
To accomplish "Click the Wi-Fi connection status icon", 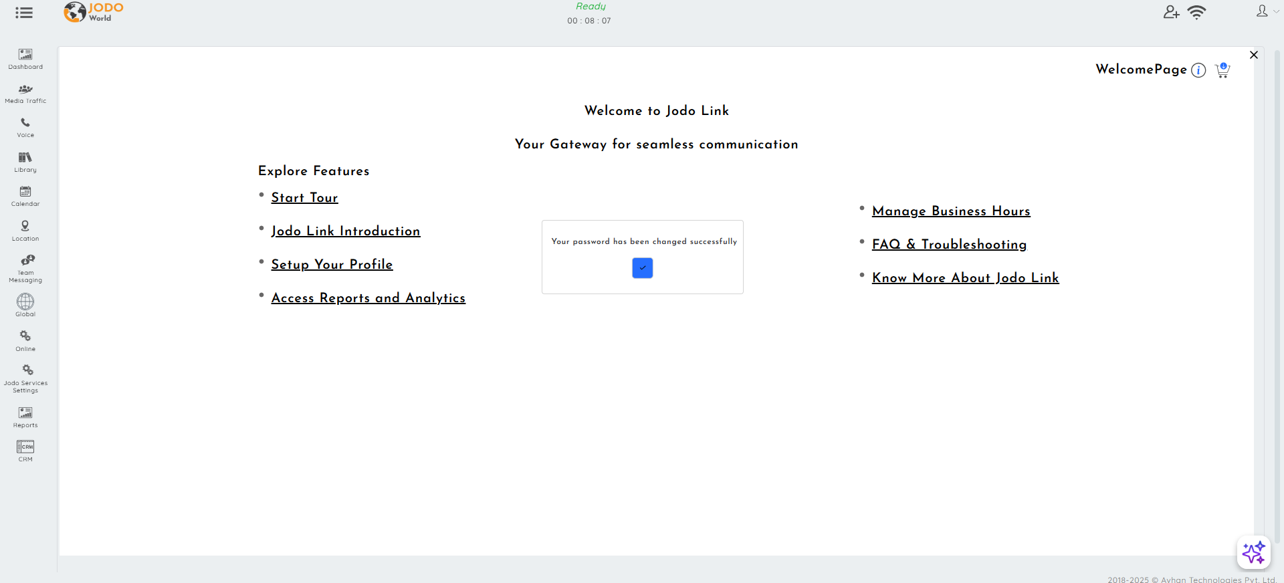I will (1196, 12).
